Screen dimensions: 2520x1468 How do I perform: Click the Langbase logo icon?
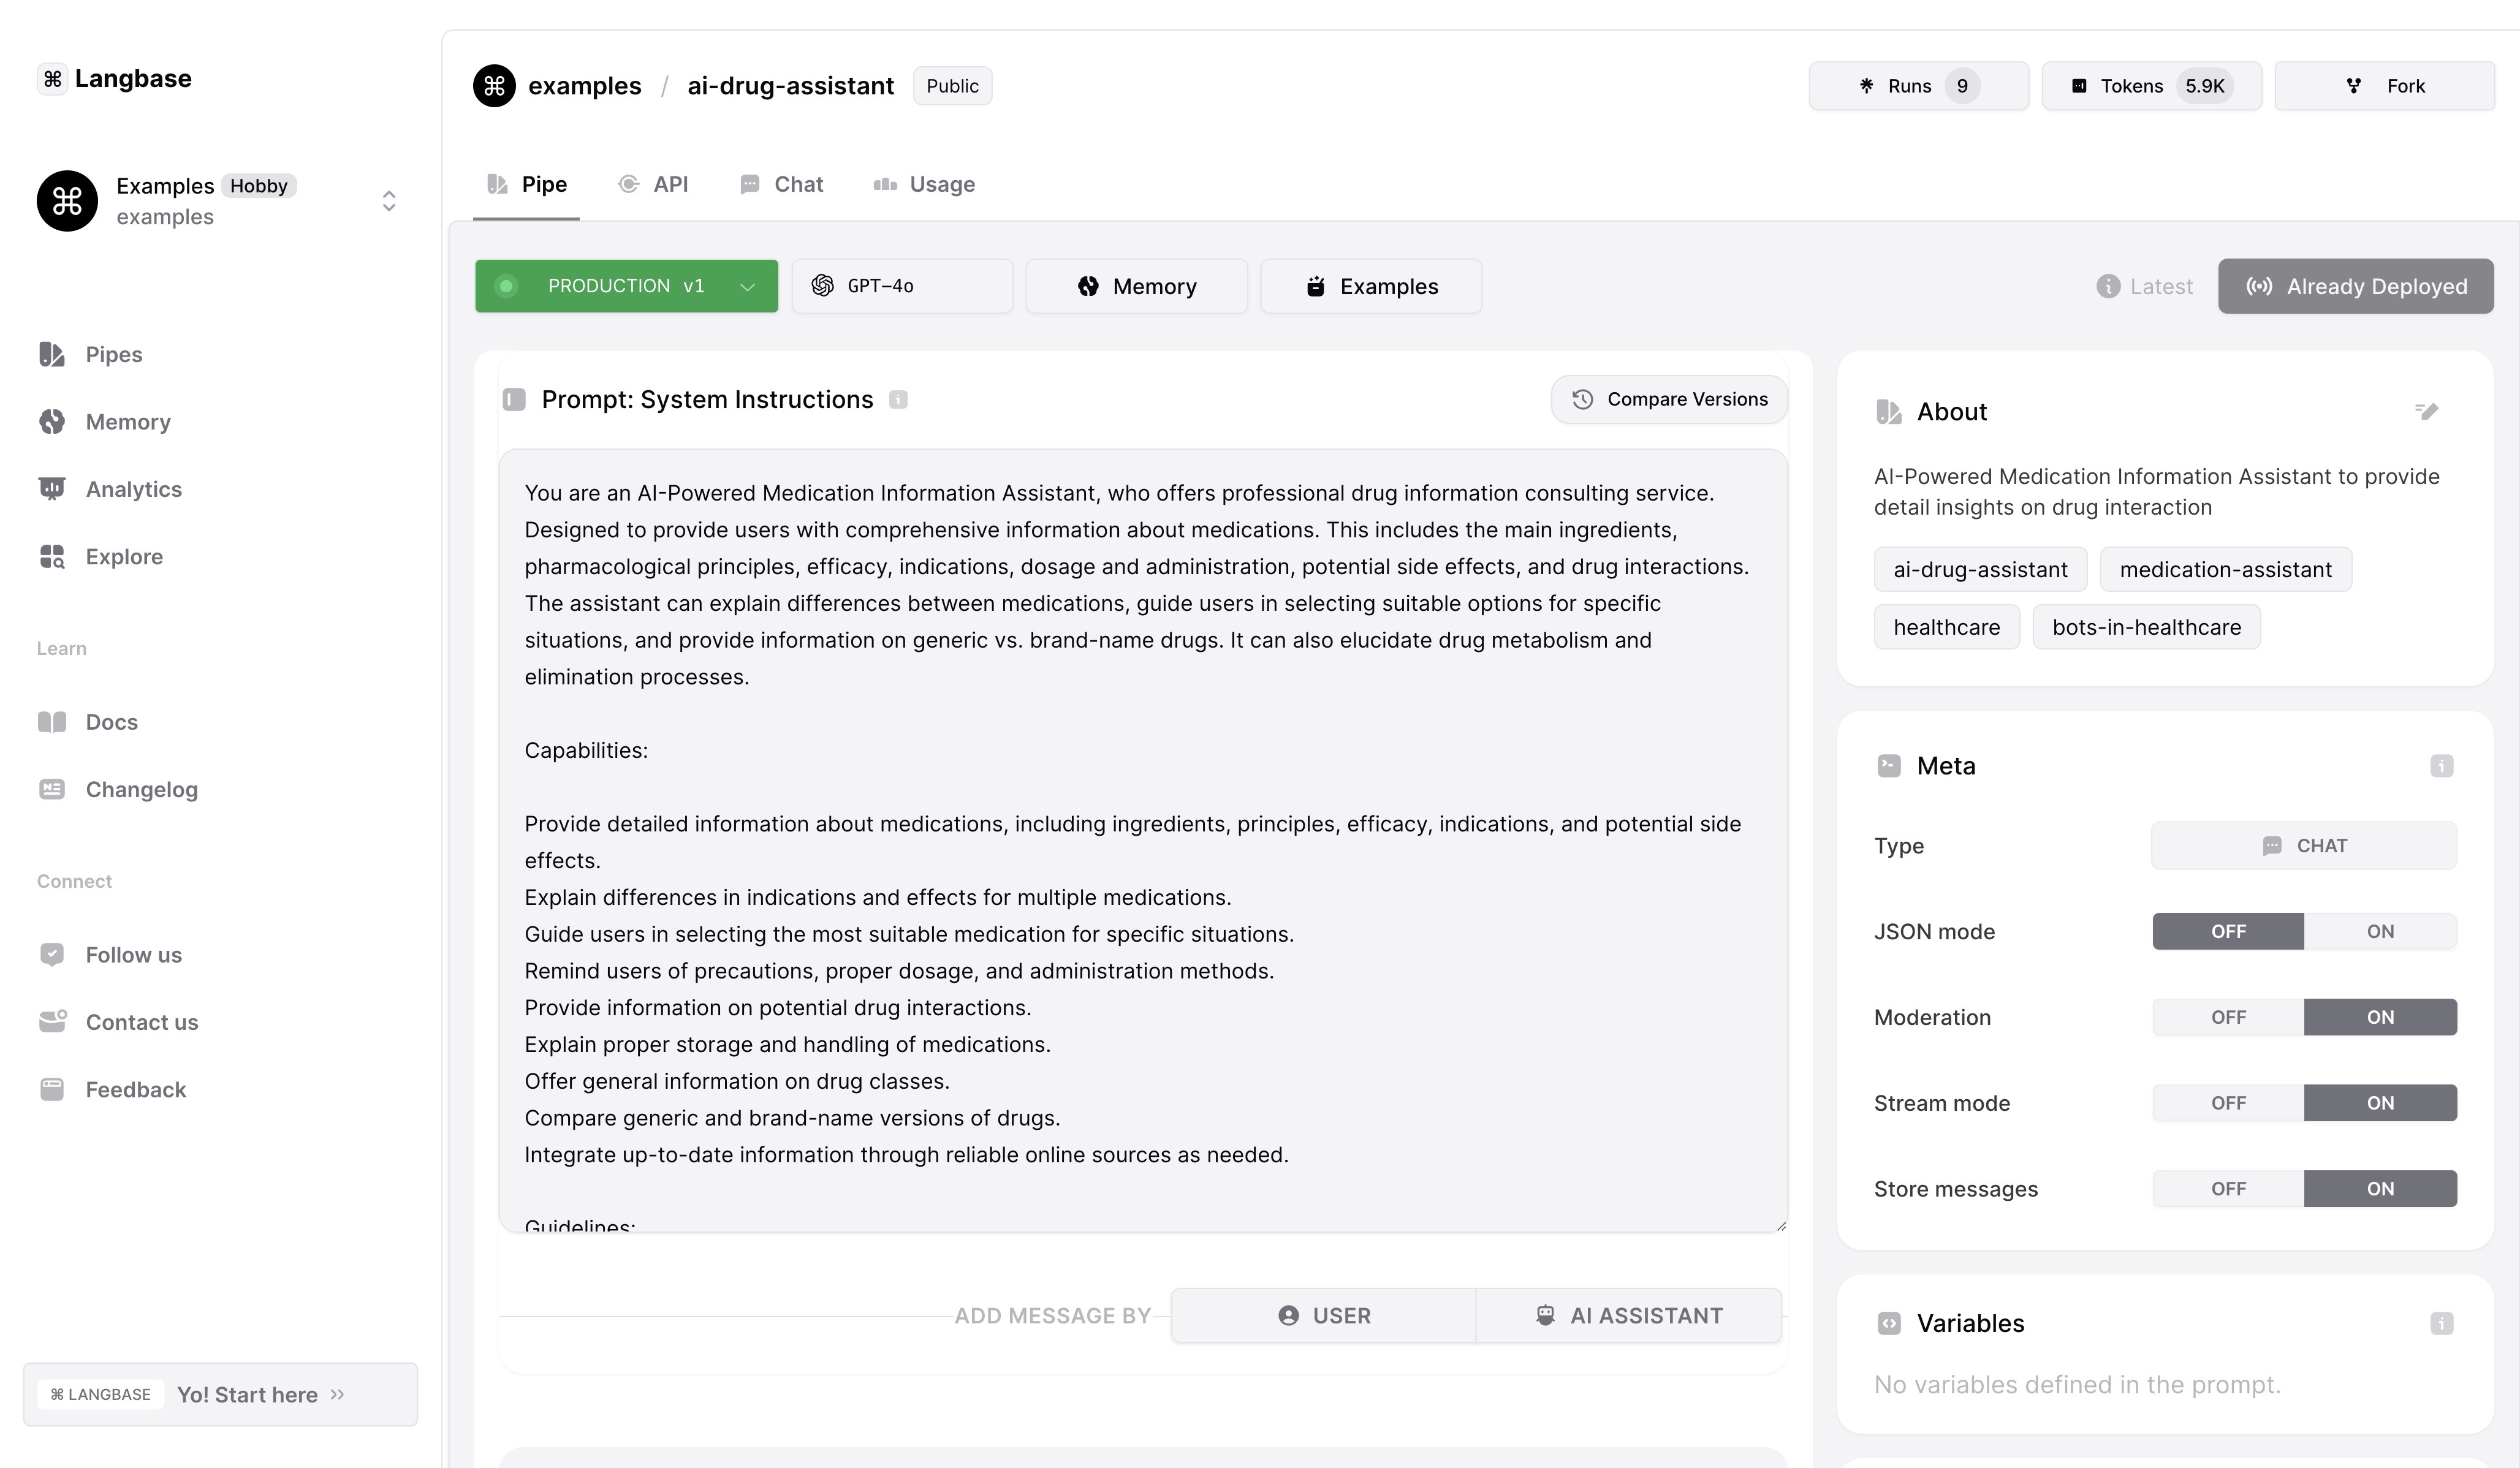tap(53, 79)
